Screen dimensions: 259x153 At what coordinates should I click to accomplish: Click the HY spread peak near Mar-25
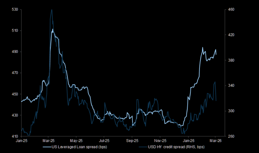point(52,10)
